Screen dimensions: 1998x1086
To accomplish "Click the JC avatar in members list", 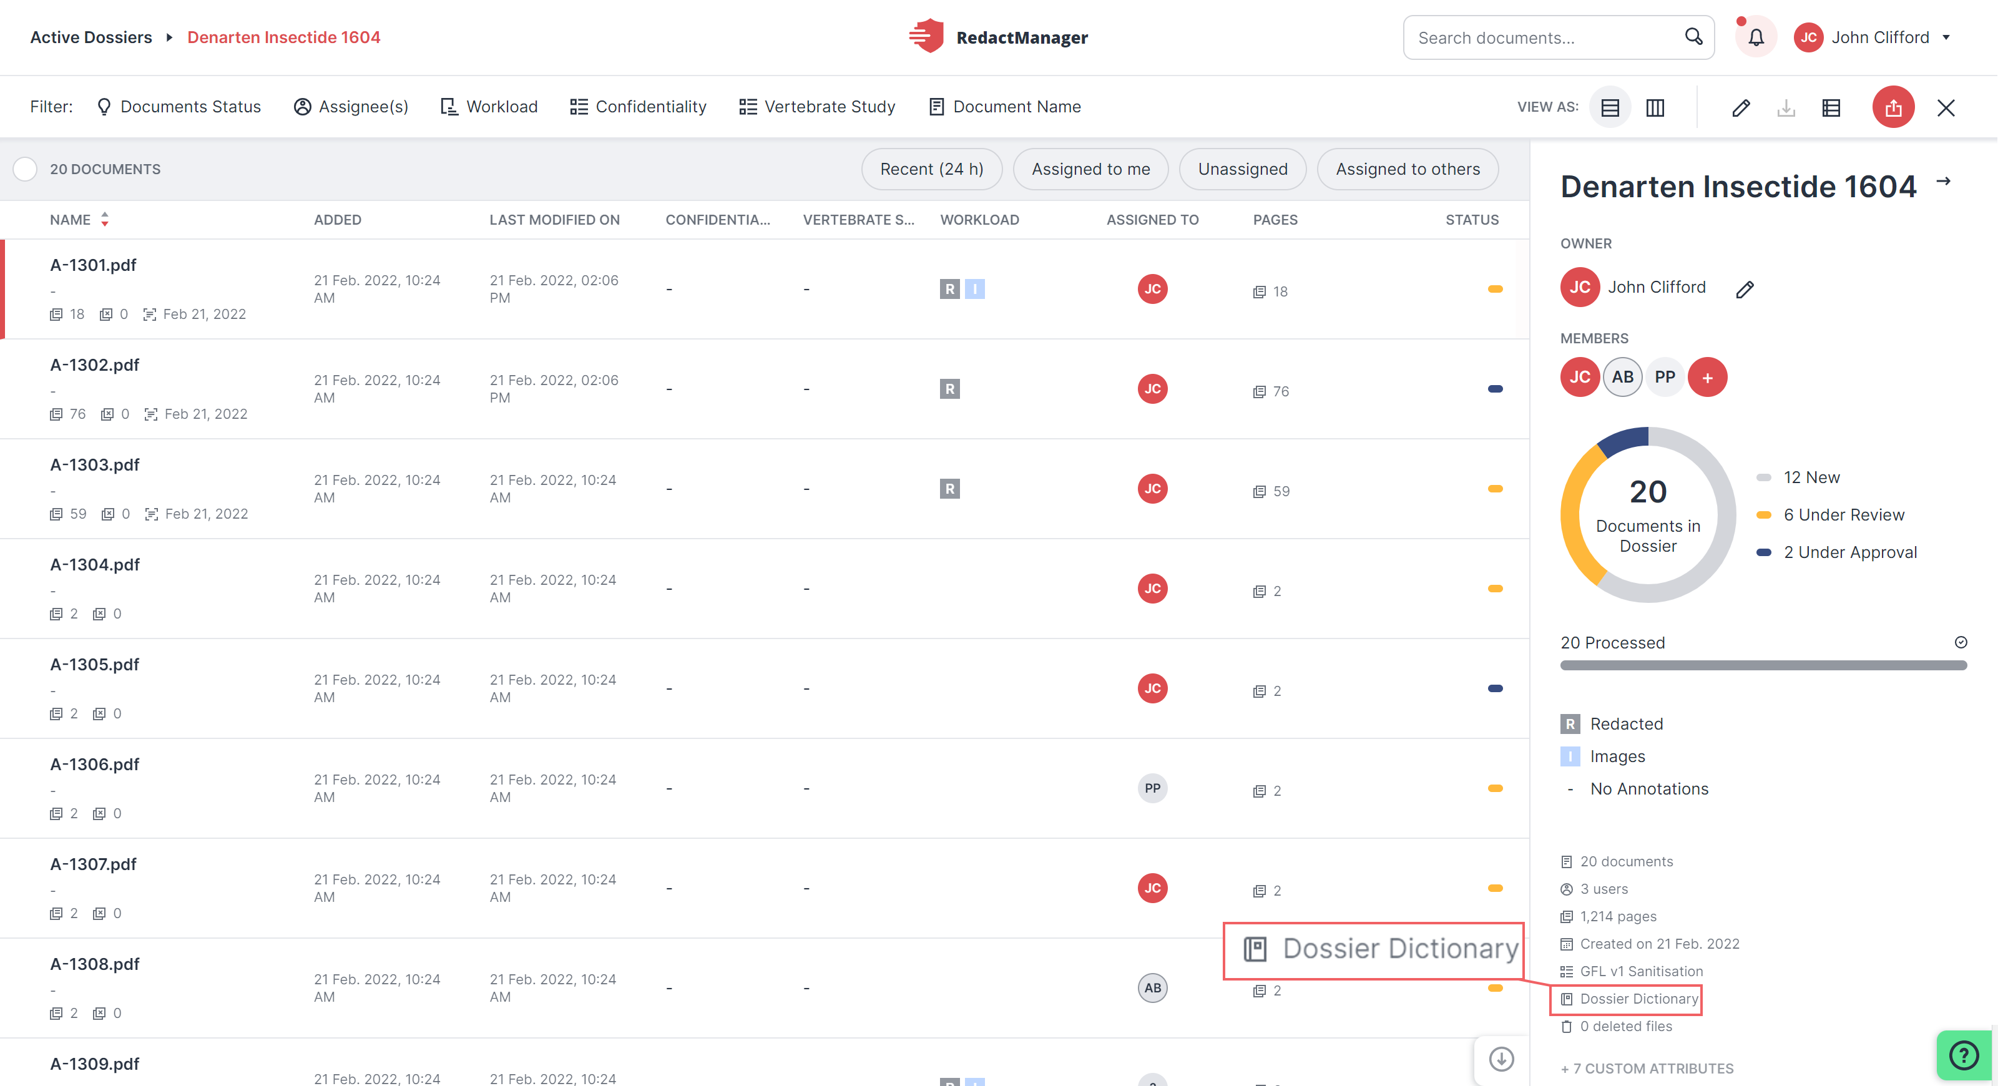I will pyautogui.click(x=1580, y=377).
